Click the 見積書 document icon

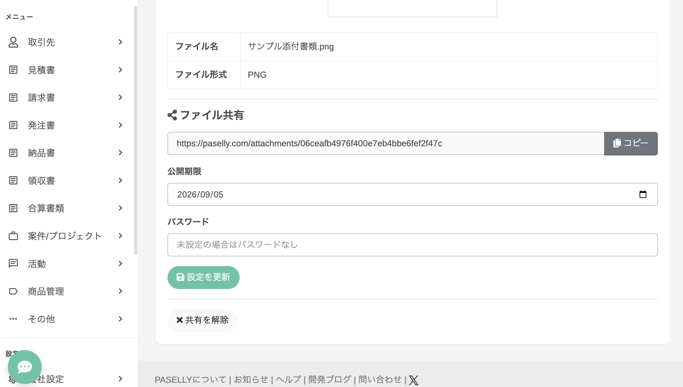[13, 70]
